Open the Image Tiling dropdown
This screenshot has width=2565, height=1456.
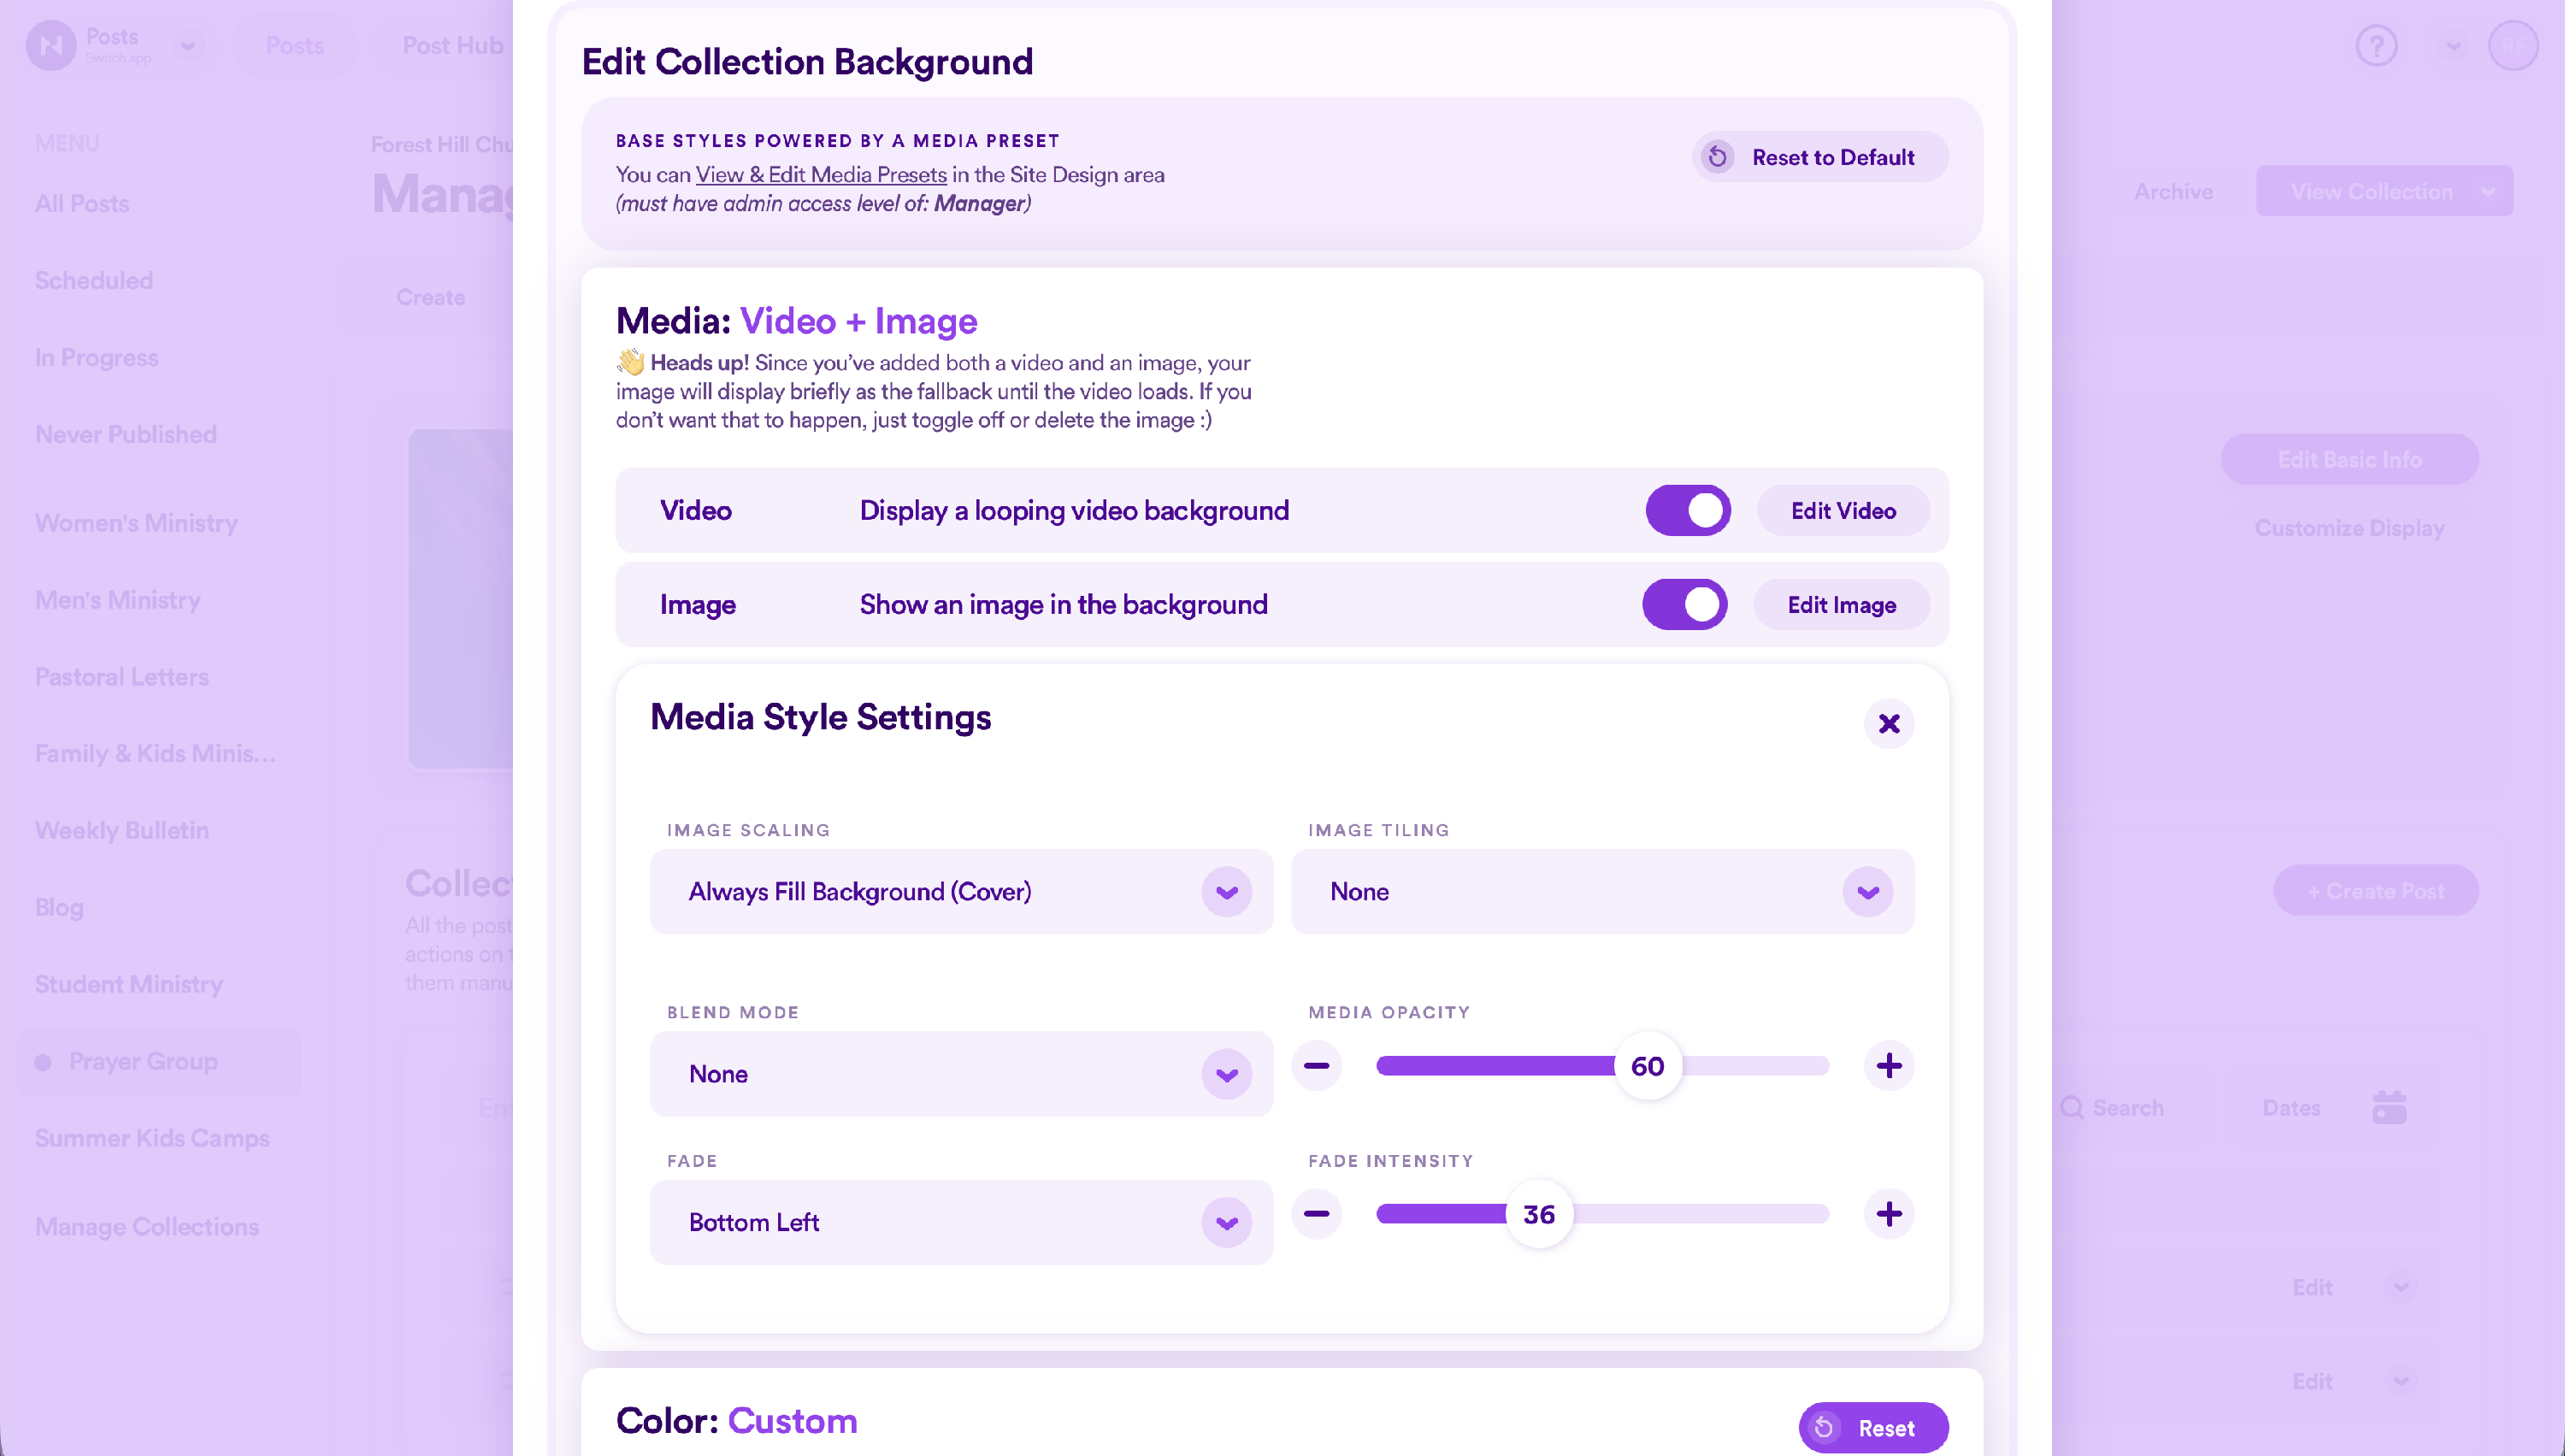click(1602, 892)
